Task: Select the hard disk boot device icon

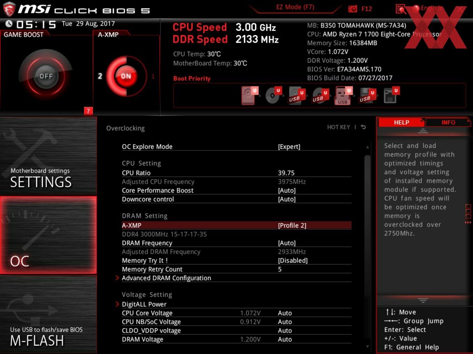Action: pos(249,95)
